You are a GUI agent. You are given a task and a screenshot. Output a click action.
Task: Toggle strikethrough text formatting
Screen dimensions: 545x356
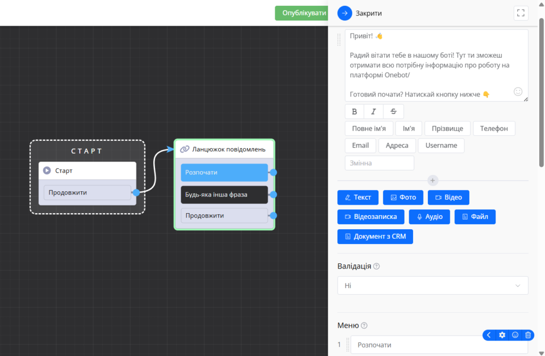coord(393,111)
